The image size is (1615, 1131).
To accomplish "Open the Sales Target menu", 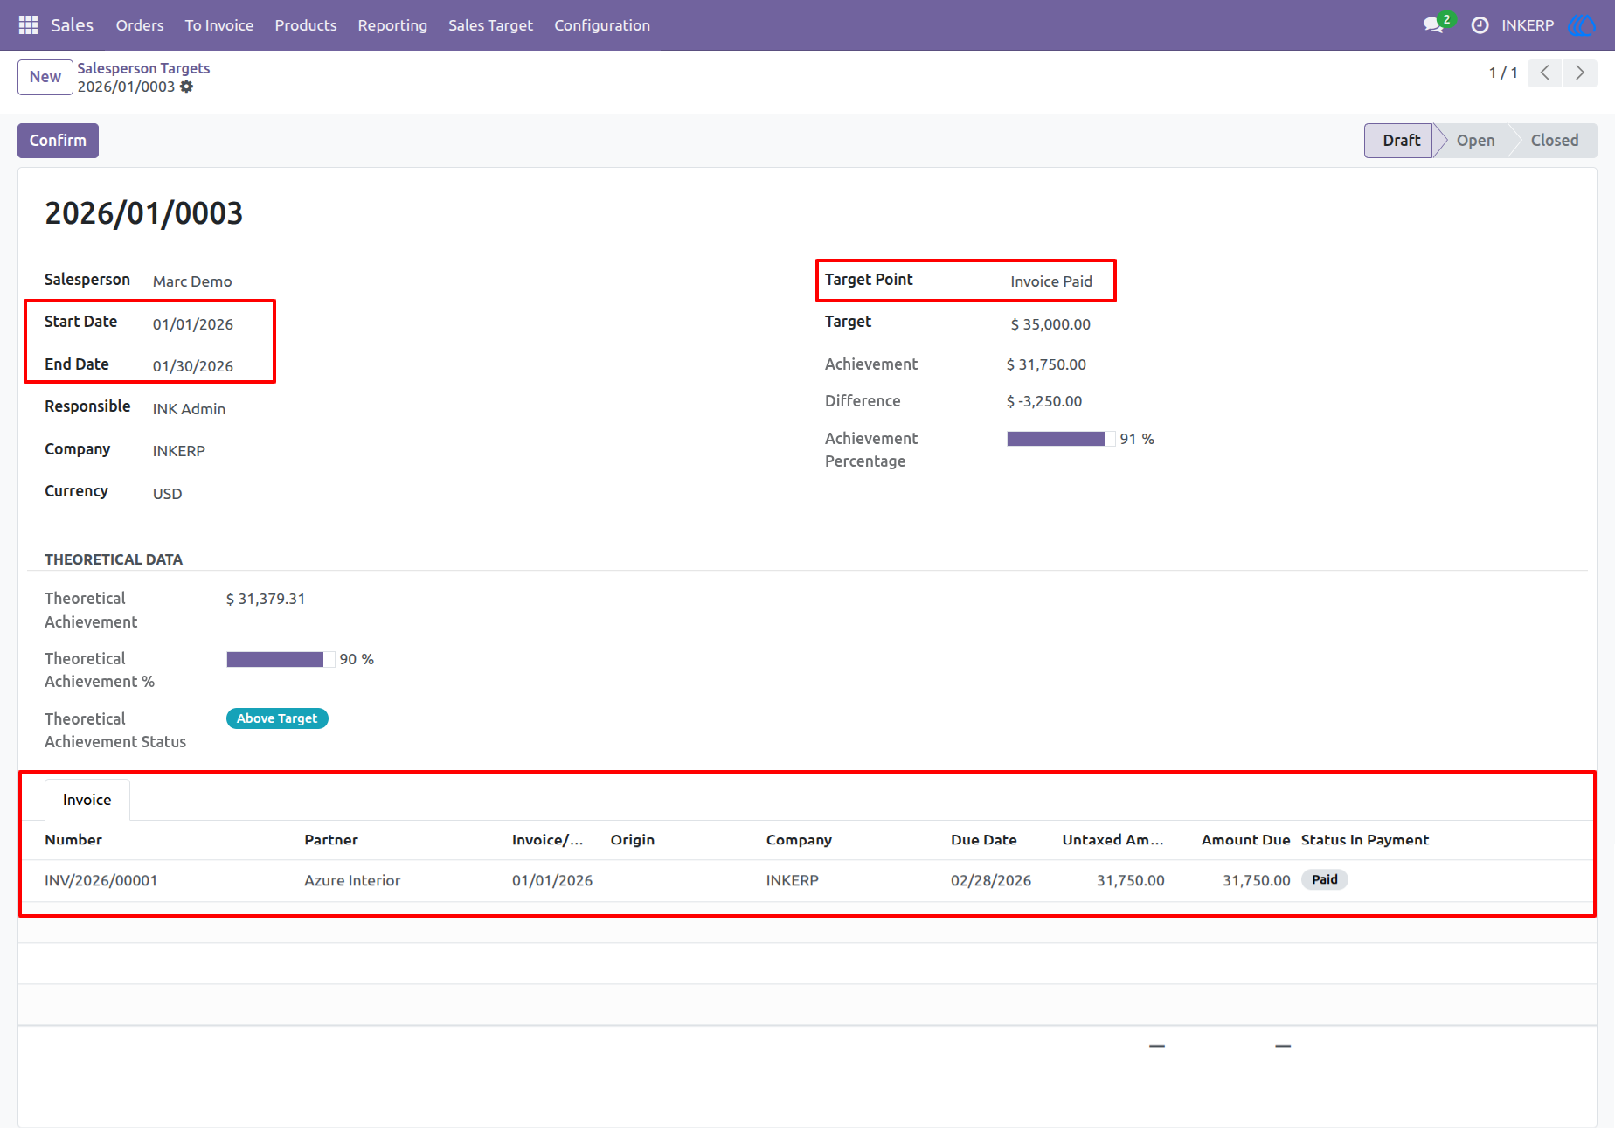I will click(491, 25).
